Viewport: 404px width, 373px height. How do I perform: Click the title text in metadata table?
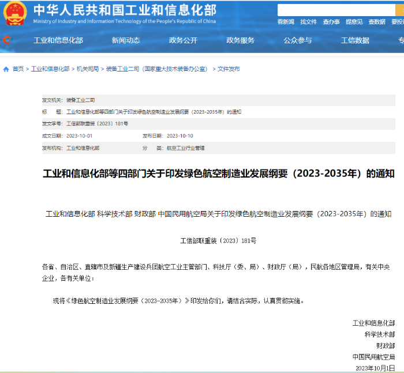(154, 112)
